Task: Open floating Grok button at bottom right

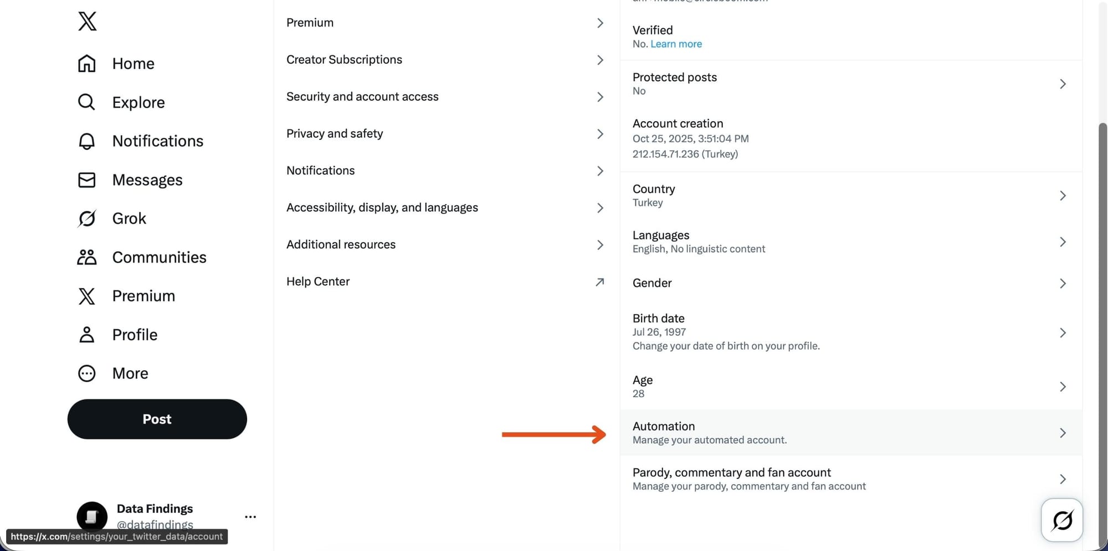Action: pyautogui.click(x=1061, y=520)
